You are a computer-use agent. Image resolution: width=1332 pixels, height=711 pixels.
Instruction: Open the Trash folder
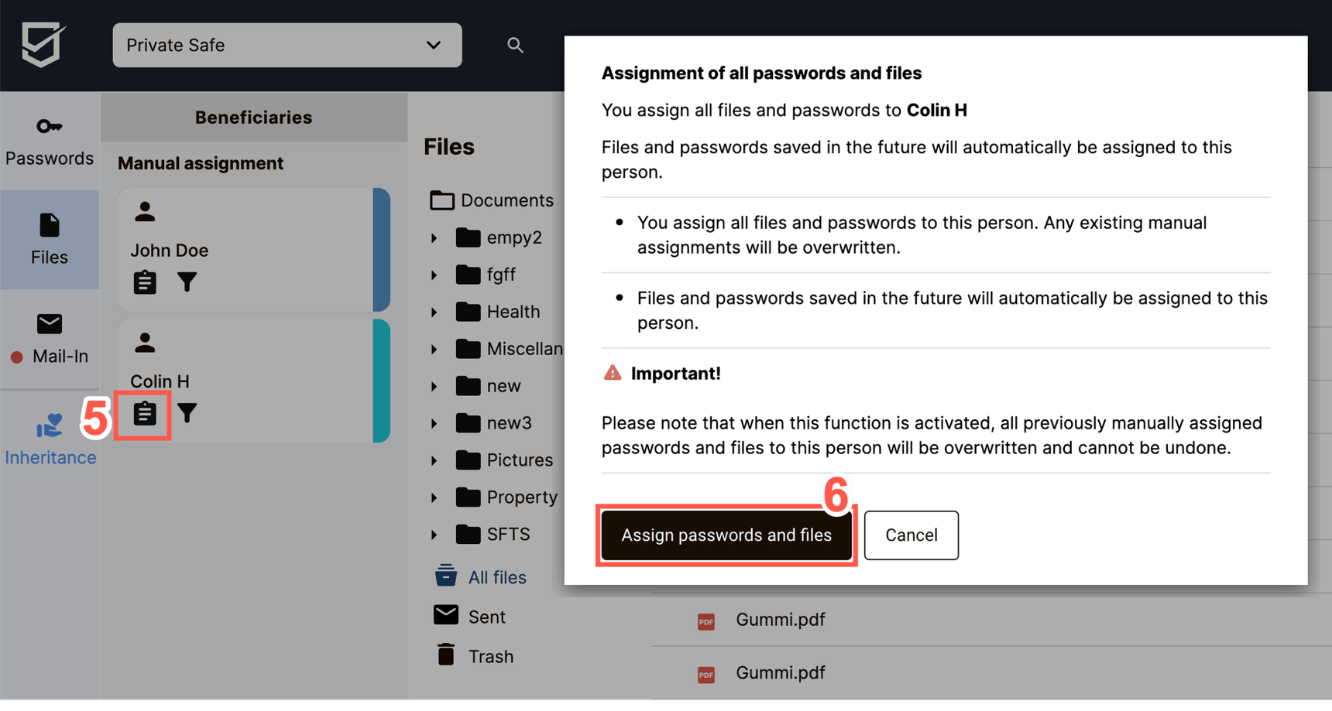(x=491, y=655)
